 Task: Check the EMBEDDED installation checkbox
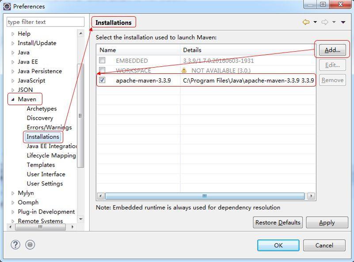(102, 60)
